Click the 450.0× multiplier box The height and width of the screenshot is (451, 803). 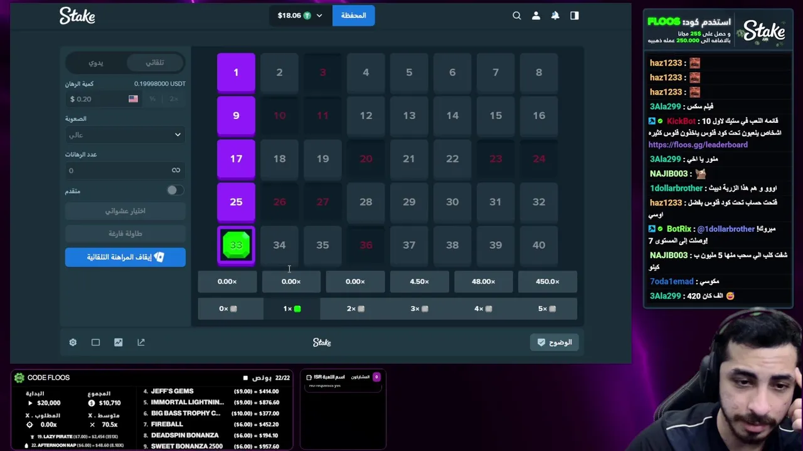click(547, 282)
